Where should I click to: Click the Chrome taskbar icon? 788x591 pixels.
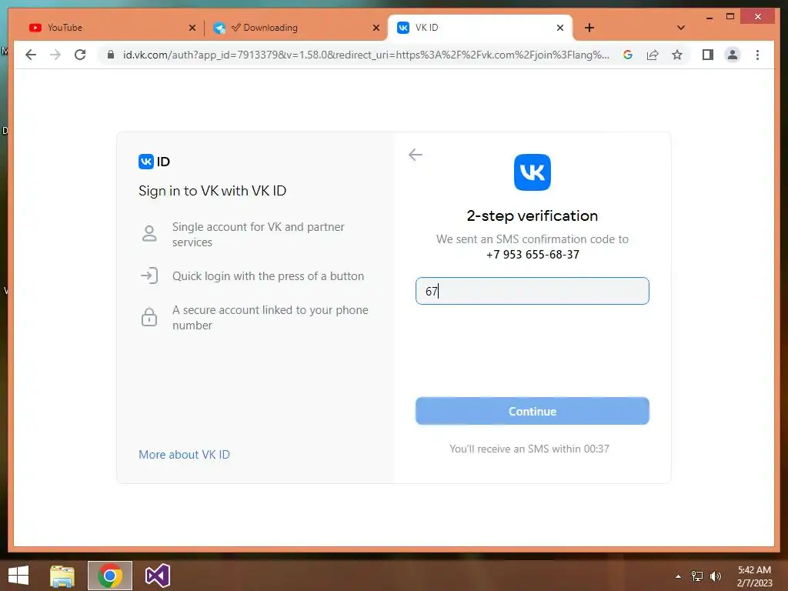tap(110, 576)
